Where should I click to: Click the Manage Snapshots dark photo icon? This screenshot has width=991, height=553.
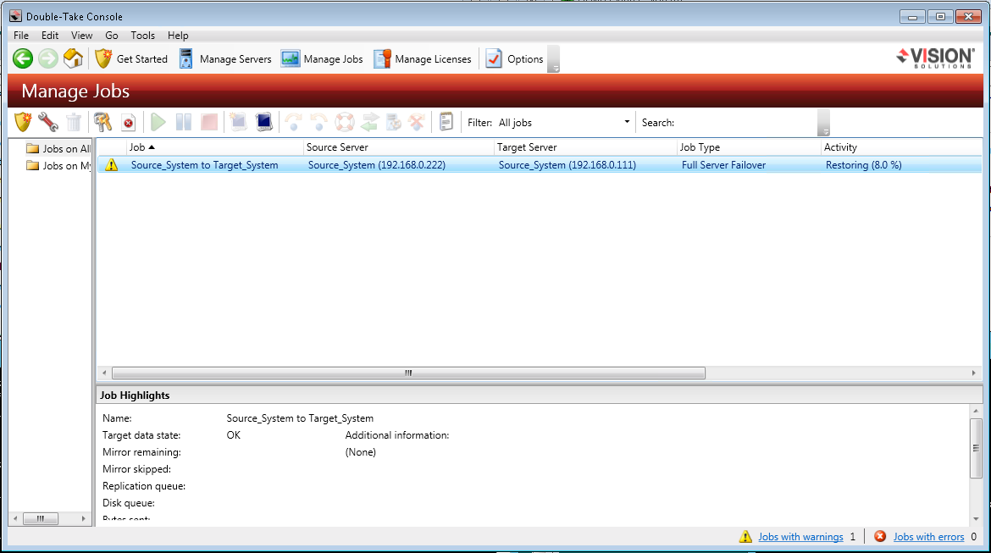[x=263, y=123]
